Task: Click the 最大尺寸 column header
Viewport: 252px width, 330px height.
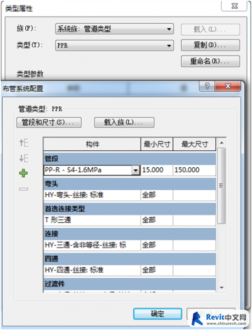Action: pyautogui.click(x=194, y=144)
